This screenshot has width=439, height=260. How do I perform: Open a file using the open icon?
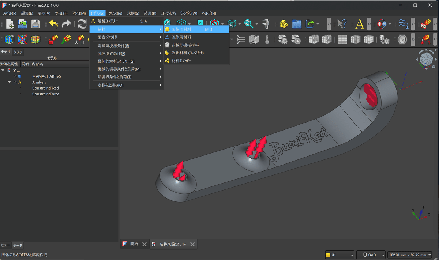point(23,24)
